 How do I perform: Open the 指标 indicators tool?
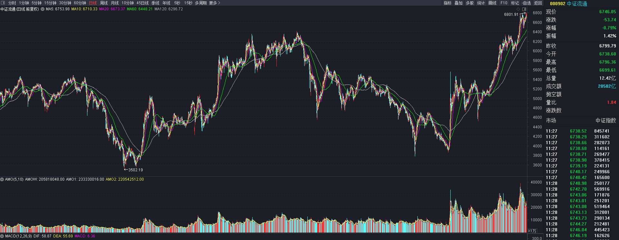447,3
